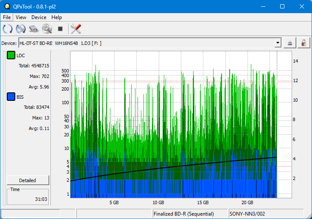Click the elapsed time 31:03 value
312x219 pixels.
(x=41, y=199)
